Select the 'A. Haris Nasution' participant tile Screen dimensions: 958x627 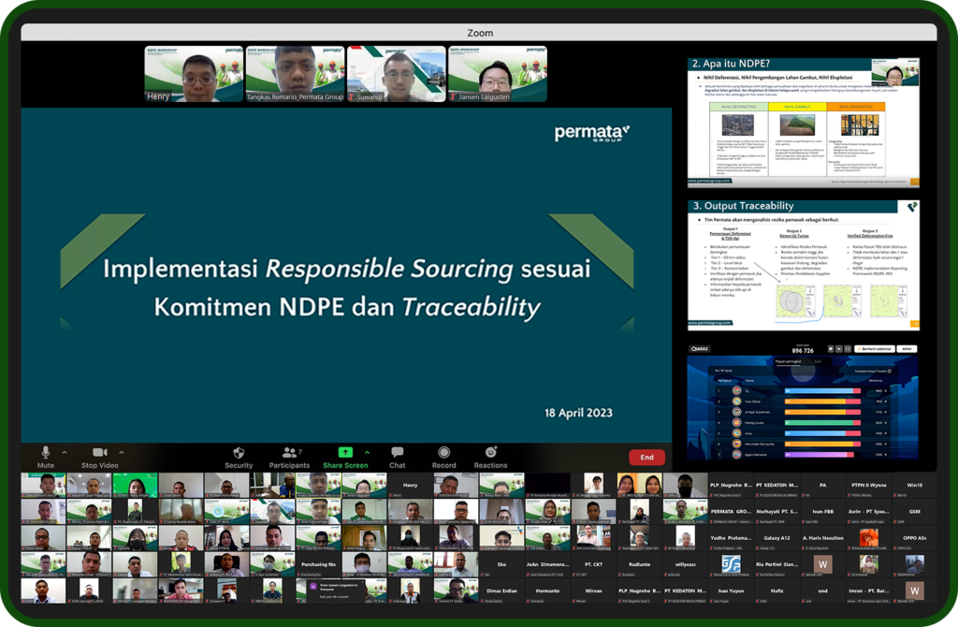(822, 538)
